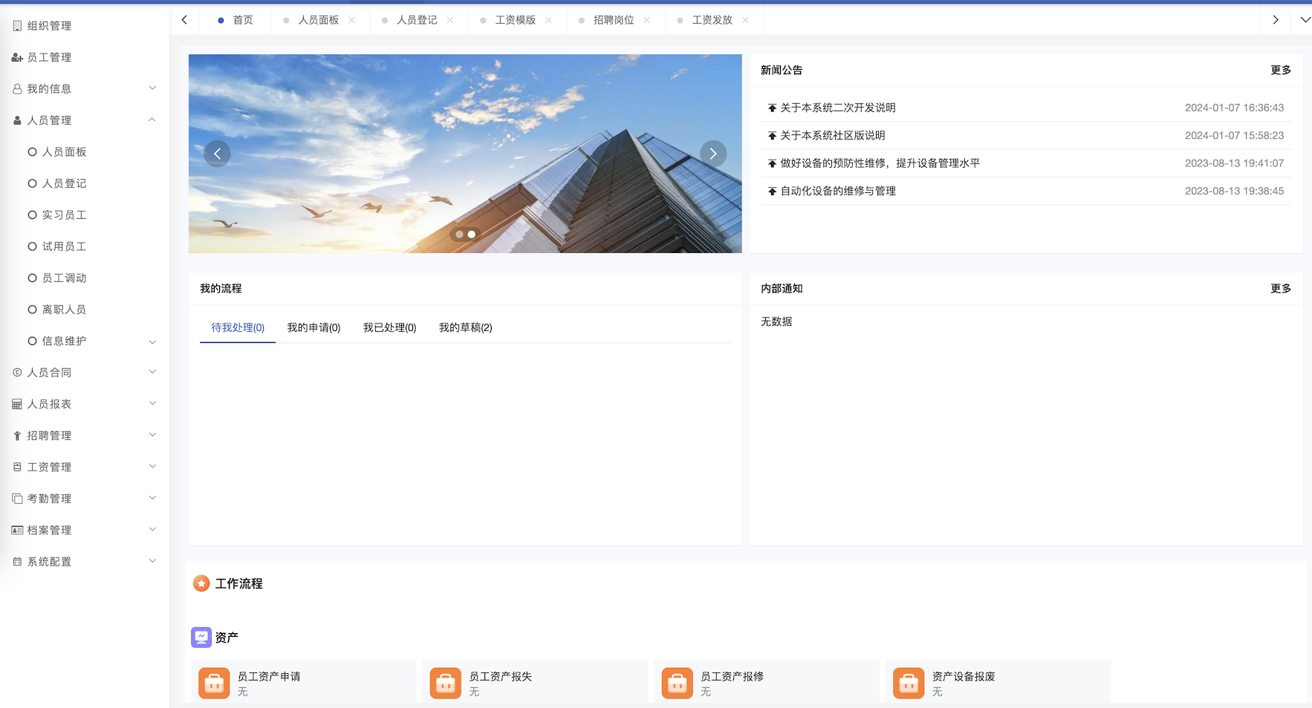Close the 招聘岗位 tab
The width and height of the screenshot is (1312, 708).
coord(647,20)
